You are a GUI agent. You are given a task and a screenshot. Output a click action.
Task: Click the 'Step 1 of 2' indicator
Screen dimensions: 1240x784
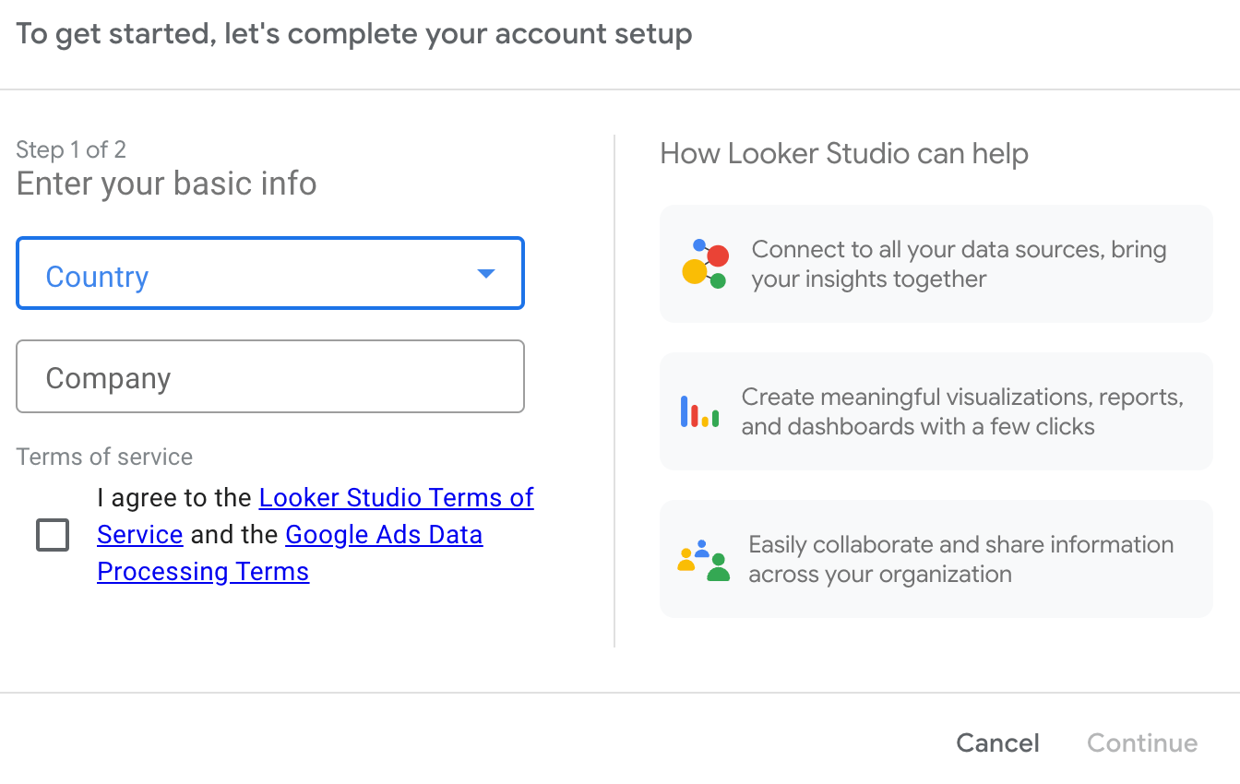pos(71,149)
